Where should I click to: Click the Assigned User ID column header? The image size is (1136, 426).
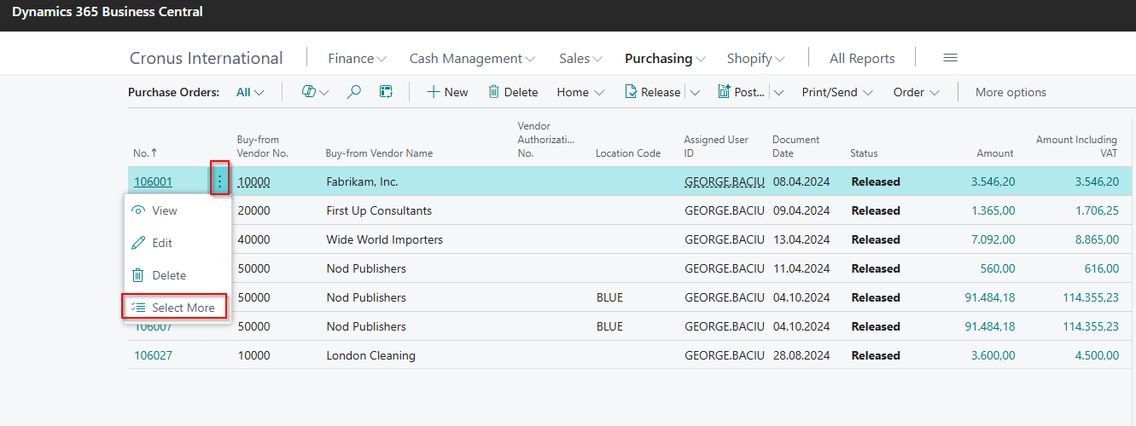pos(716,147)
